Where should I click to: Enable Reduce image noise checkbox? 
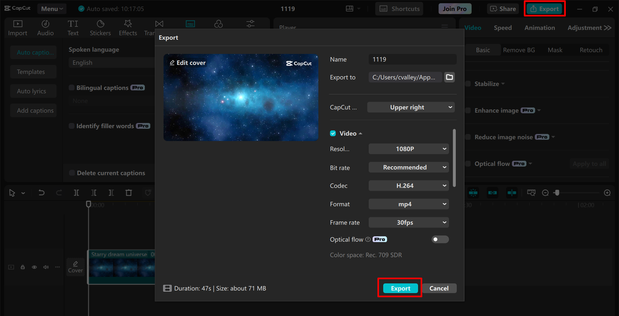click(x=468, y=137)
